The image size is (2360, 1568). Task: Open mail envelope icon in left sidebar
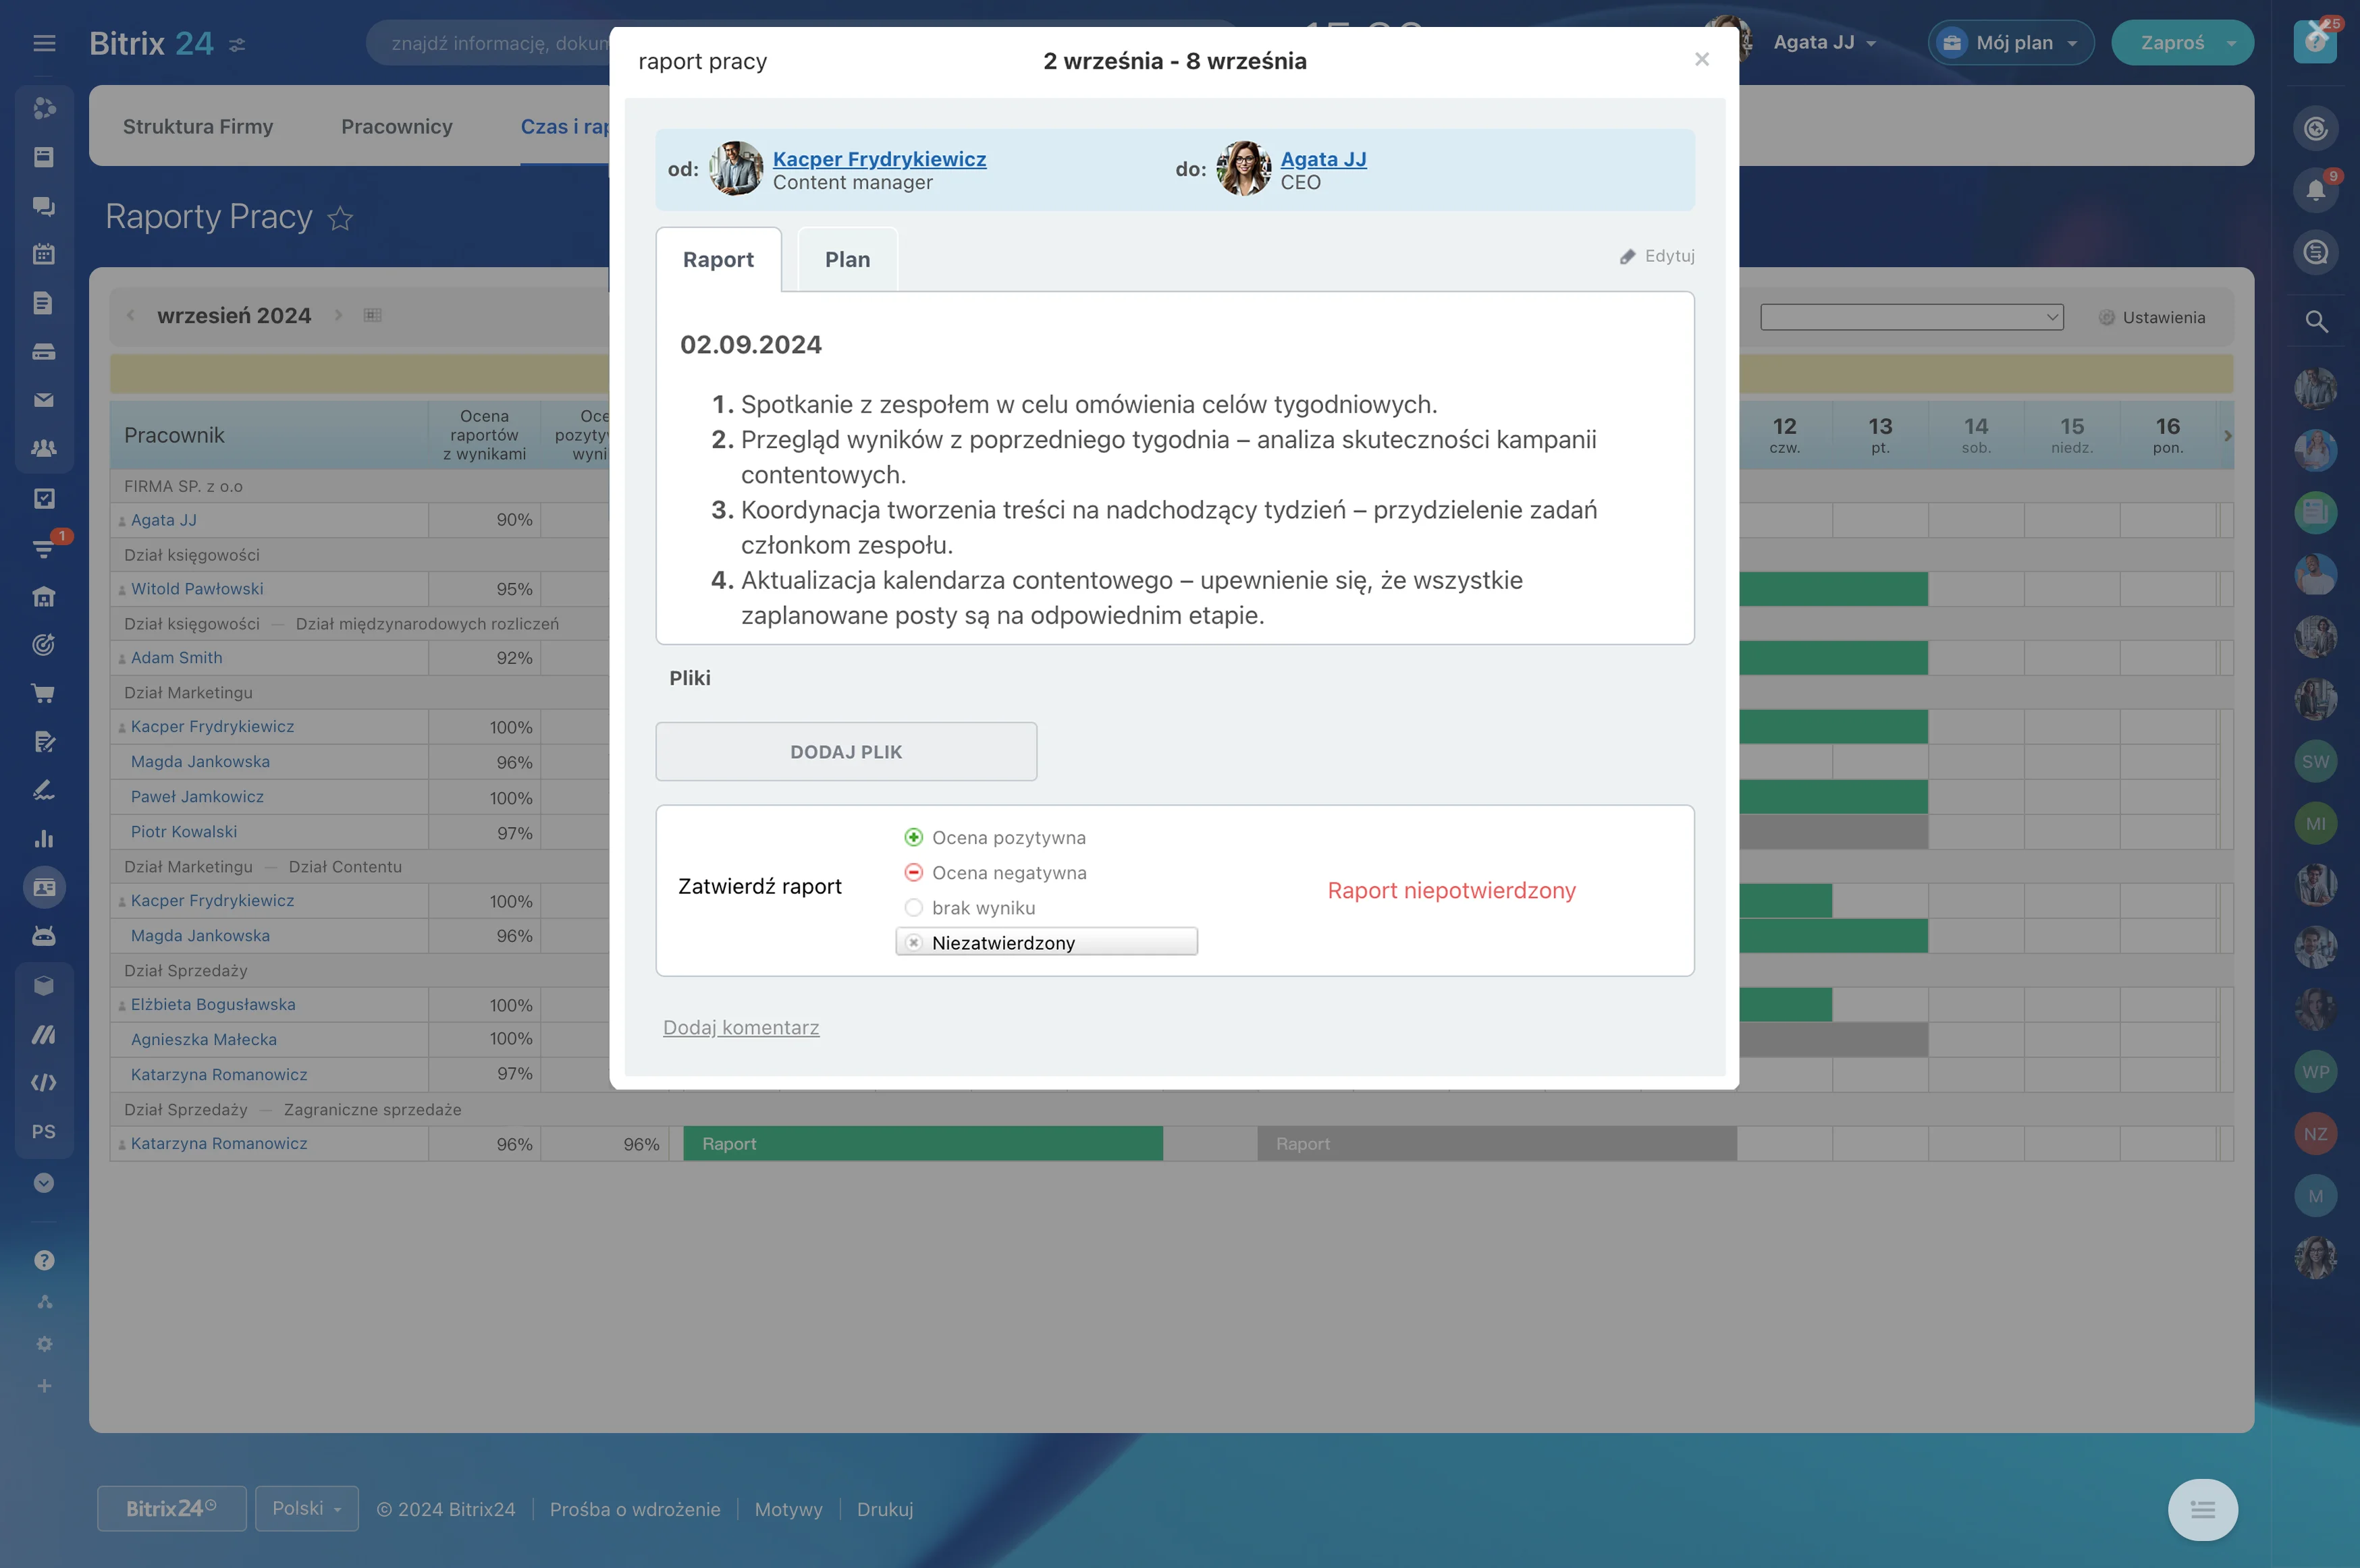43,400
